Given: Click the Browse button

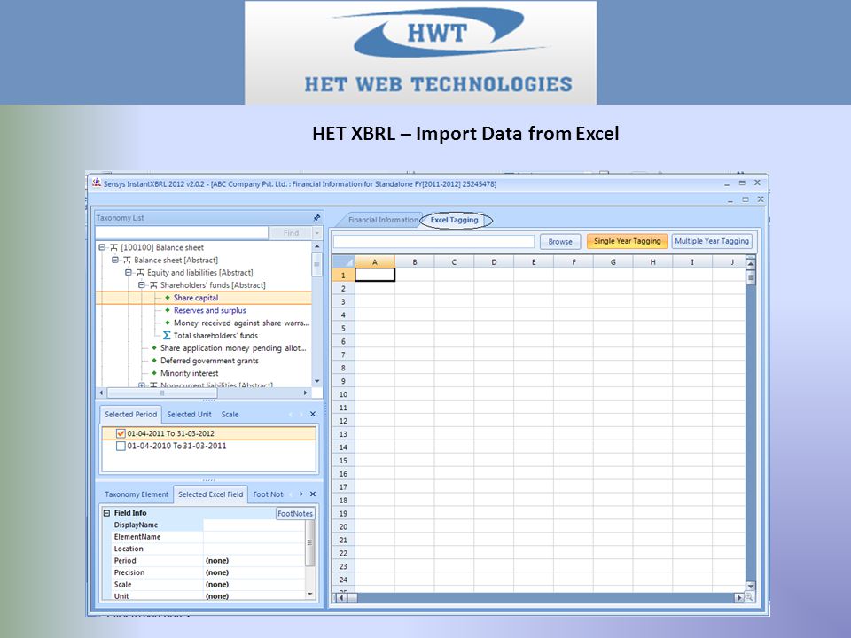Looking at the screenshot, I should (x=560, y=241).
